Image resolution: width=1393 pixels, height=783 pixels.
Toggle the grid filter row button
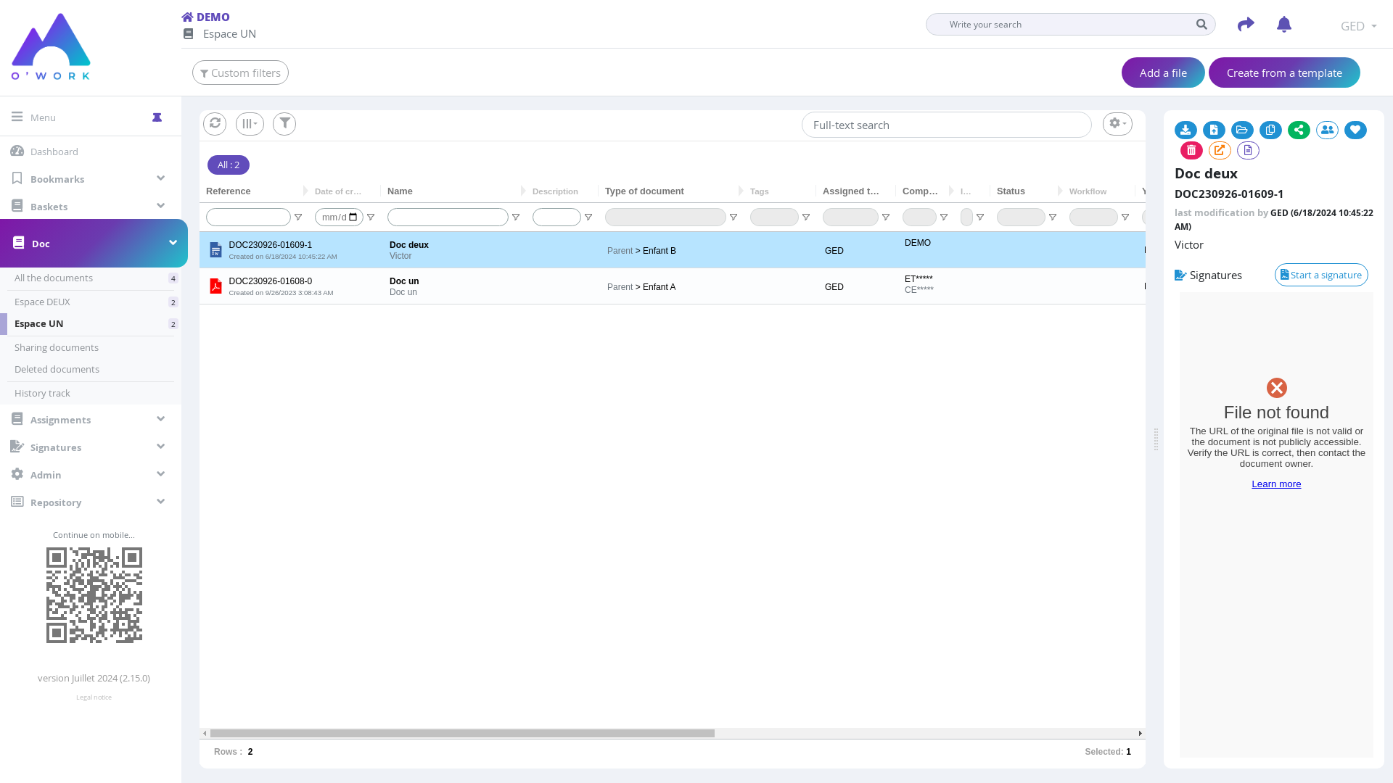(x=284, y=124)
